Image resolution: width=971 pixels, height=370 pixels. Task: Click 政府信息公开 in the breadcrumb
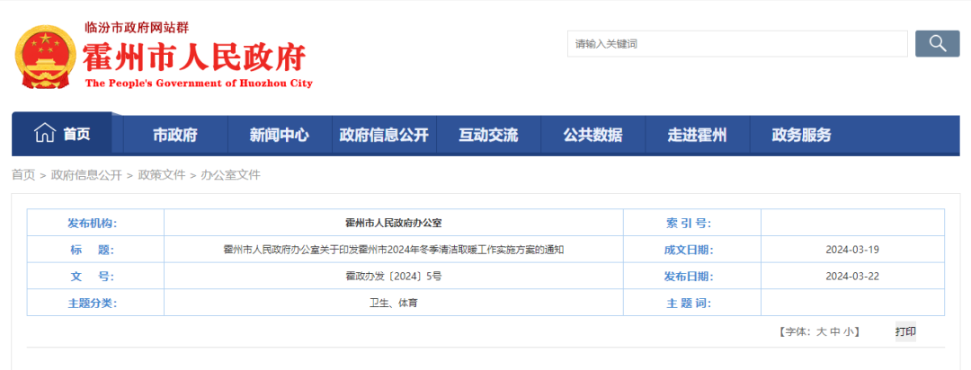coord(86,175)
